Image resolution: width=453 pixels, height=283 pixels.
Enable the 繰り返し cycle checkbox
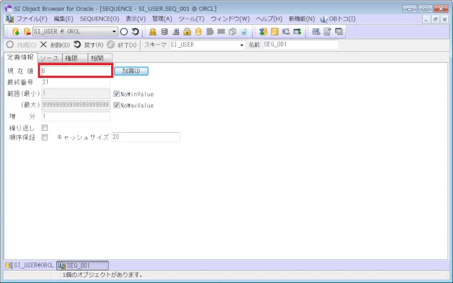[x=45, y=127]
